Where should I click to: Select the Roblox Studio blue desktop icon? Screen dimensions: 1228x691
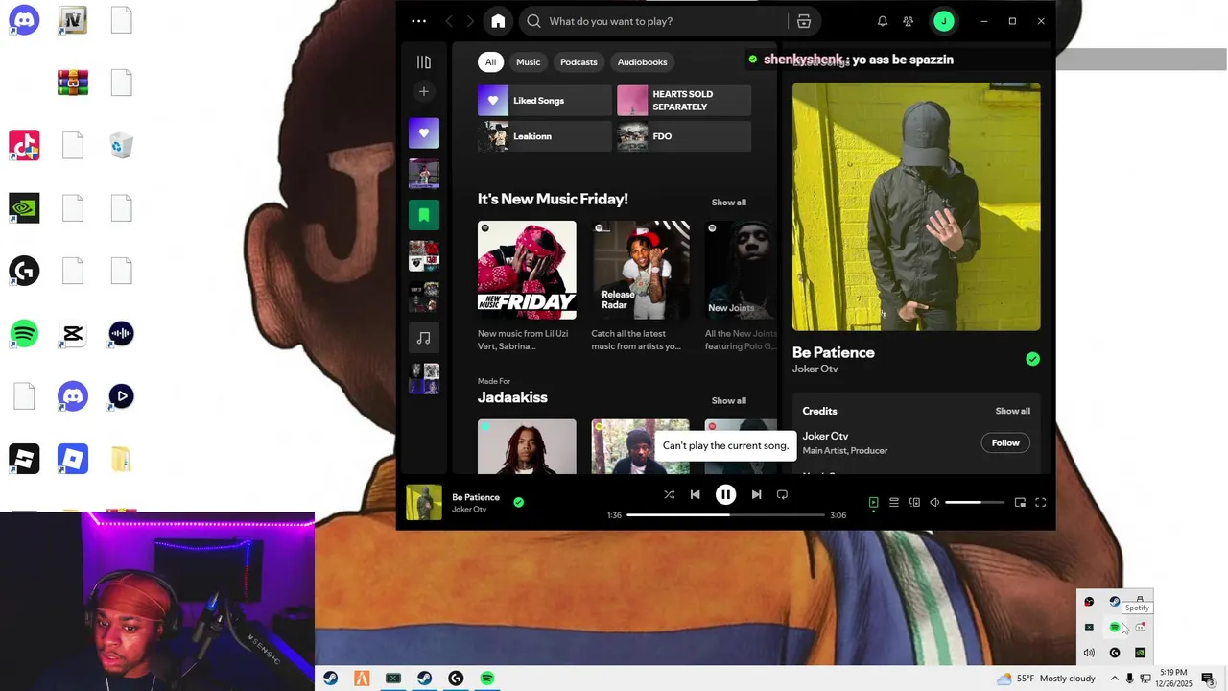point(73,459)
